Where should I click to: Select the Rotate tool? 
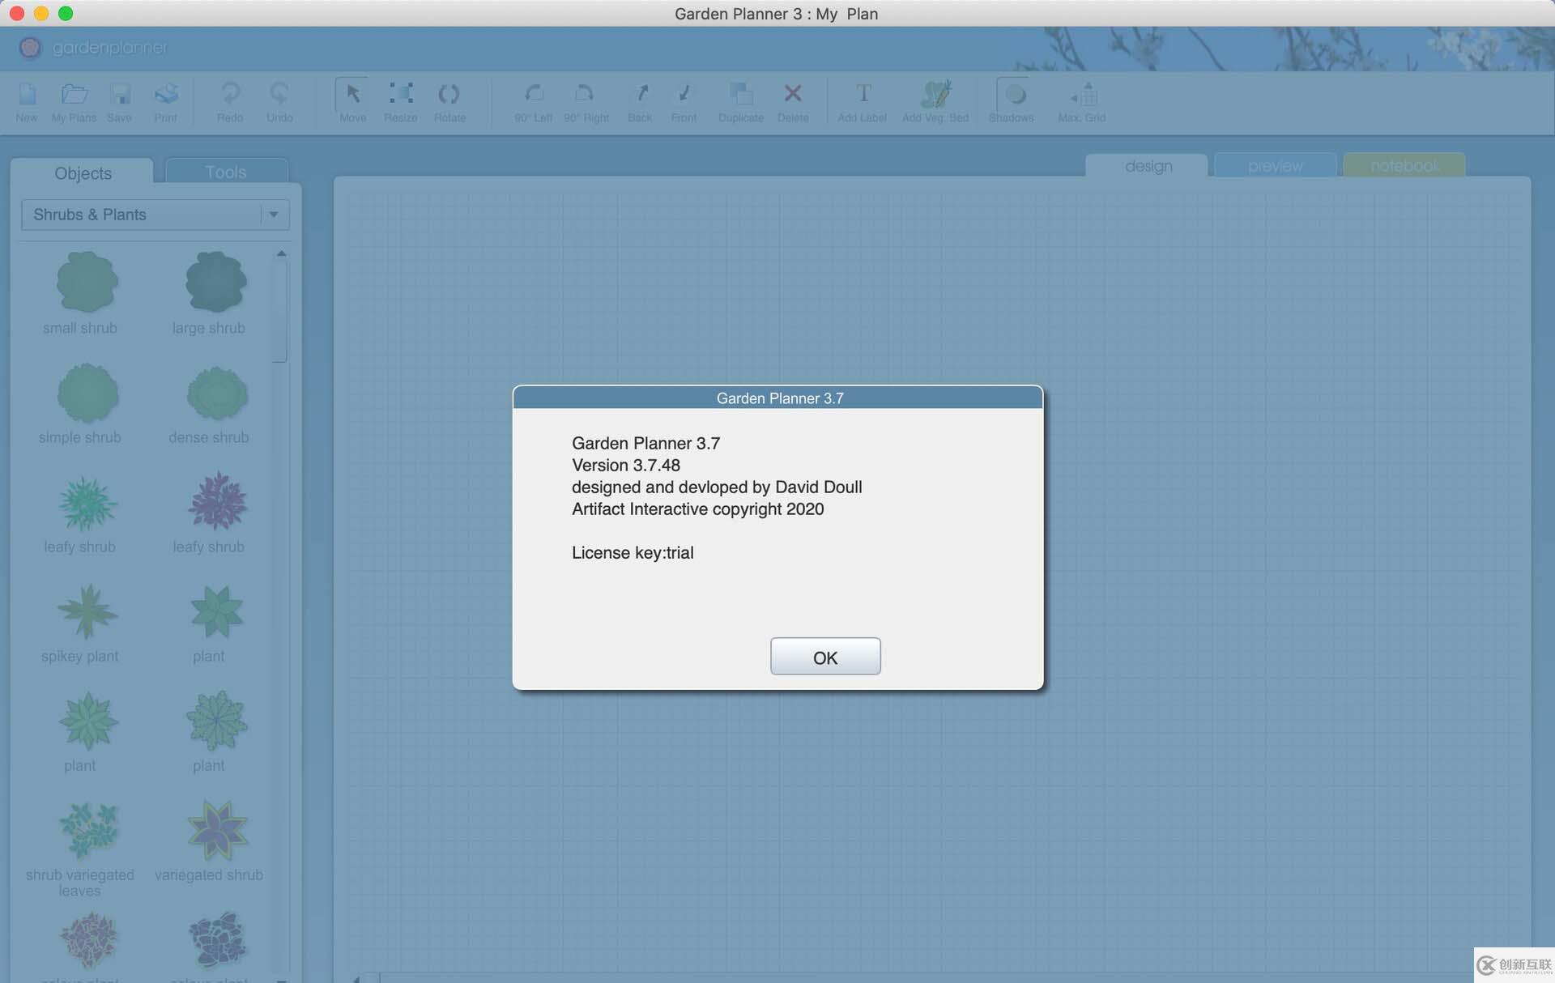point(449,94)
